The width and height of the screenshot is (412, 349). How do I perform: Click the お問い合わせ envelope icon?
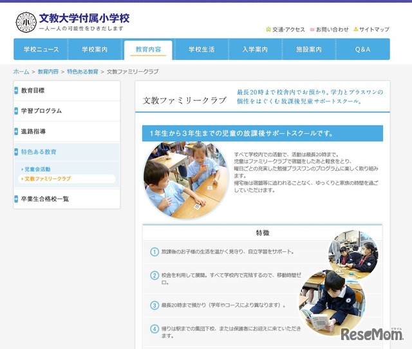pyautogui.click(x=312, y=30)
